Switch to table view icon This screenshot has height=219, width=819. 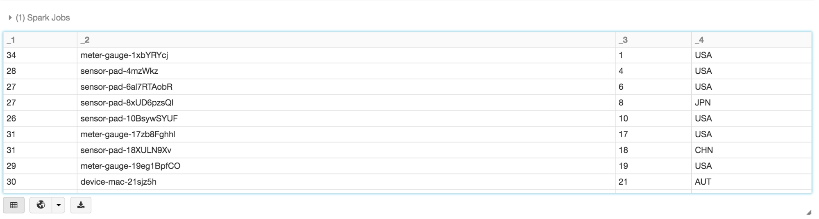pyautogui.click(x=14, y=205)
